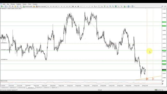The height and width of the screenshot is (94, 167).
Task: Expand the indicators dropdown arrow
Action: pos(126,6)
